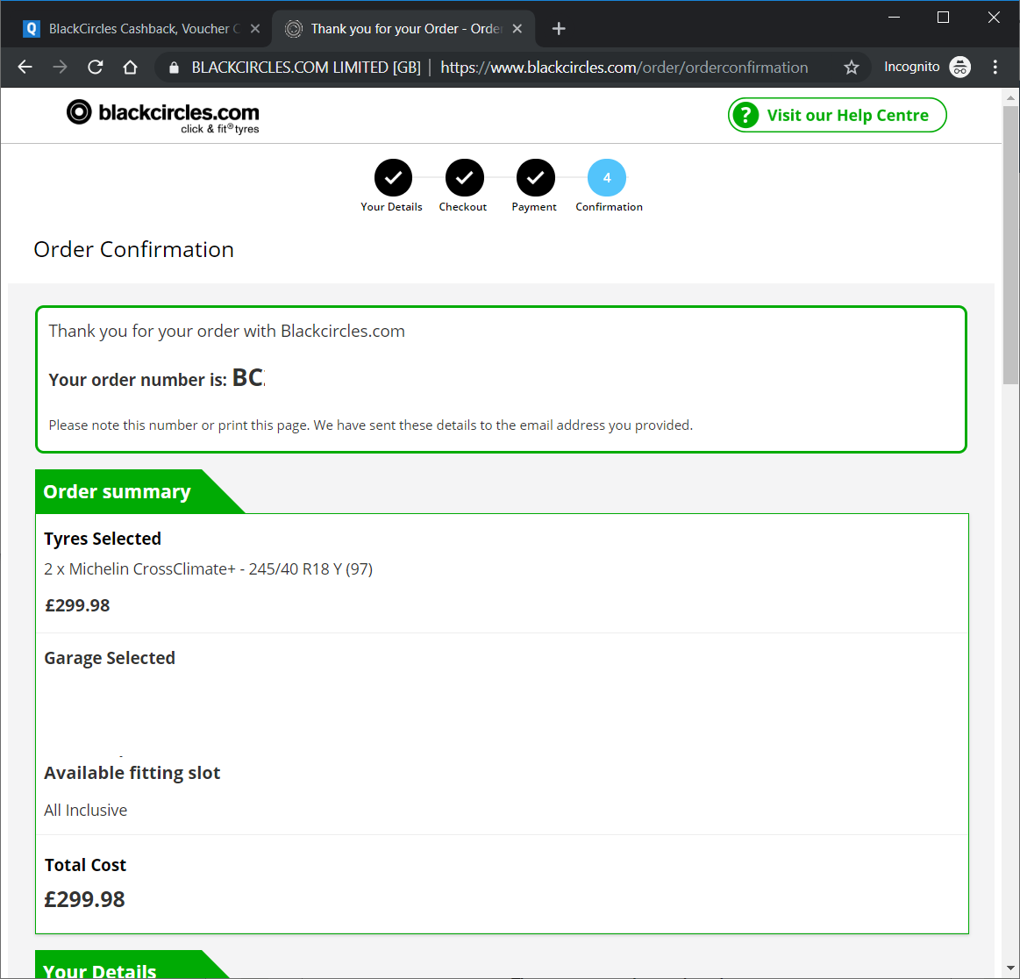This screenshot has width=1020, height=979.
Task: Go back to the previous page
Action: coord(25,67)
